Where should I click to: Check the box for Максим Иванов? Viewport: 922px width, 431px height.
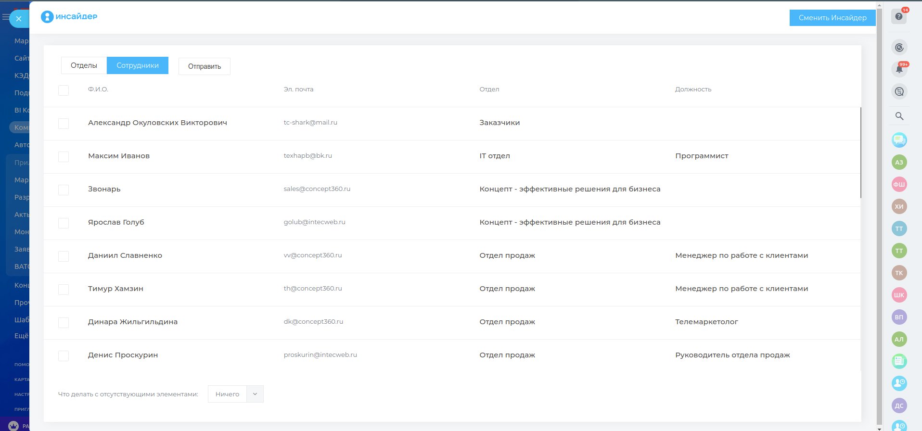[x=64, y=157]
